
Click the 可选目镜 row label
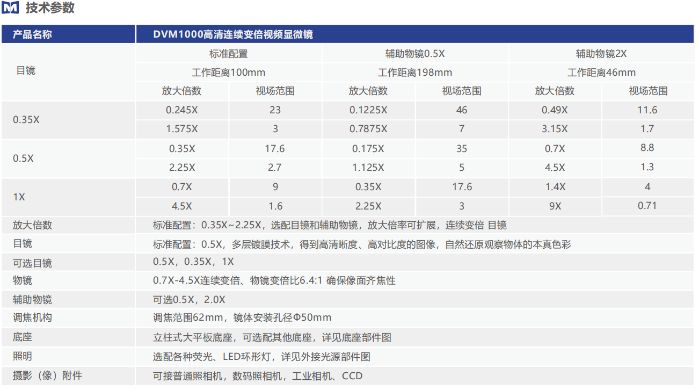click(33, 263)
